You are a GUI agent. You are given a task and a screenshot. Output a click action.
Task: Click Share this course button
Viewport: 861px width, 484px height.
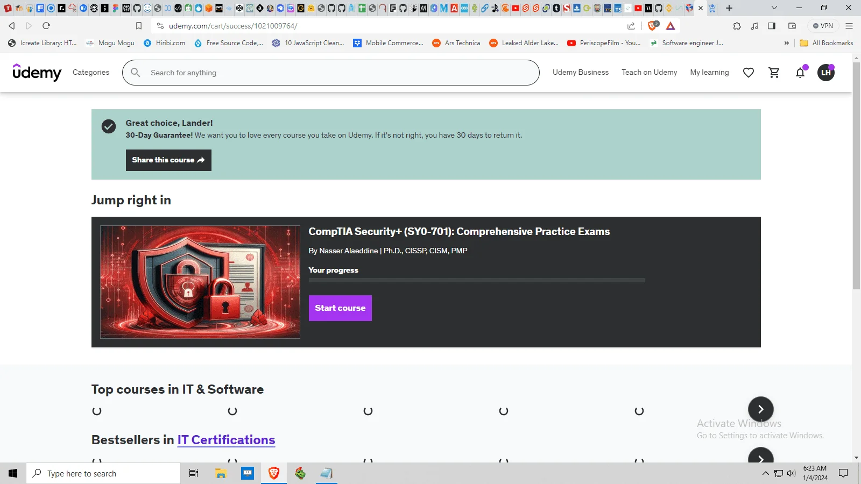pyautogui.click(x=168, y=160)
